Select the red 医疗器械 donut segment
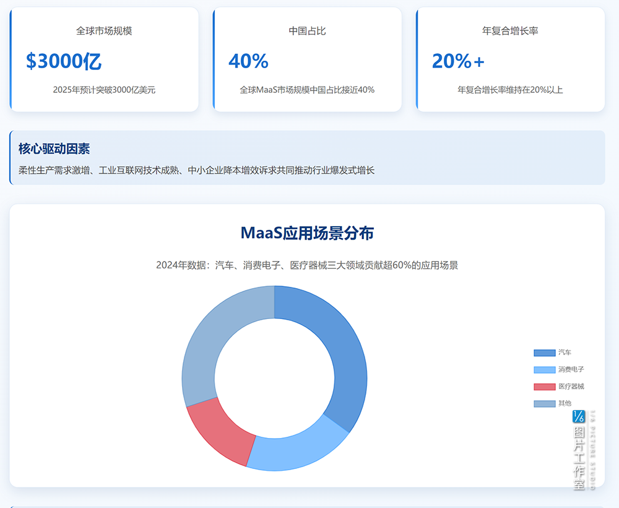 coord(220,427)
